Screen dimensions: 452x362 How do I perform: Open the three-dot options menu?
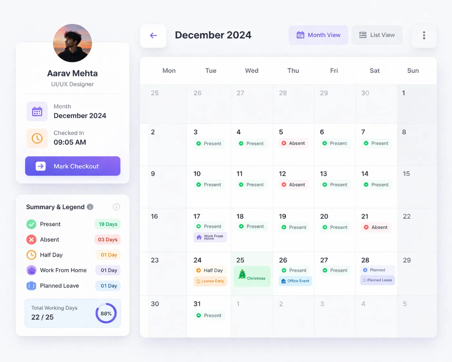point(424,36)
